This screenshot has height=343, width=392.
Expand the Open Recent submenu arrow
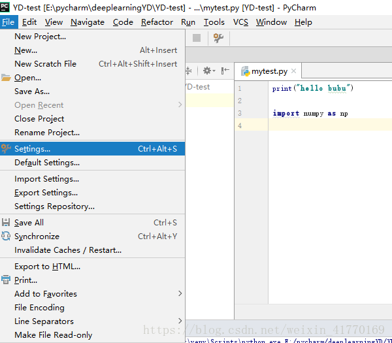(x=180, y=105)
